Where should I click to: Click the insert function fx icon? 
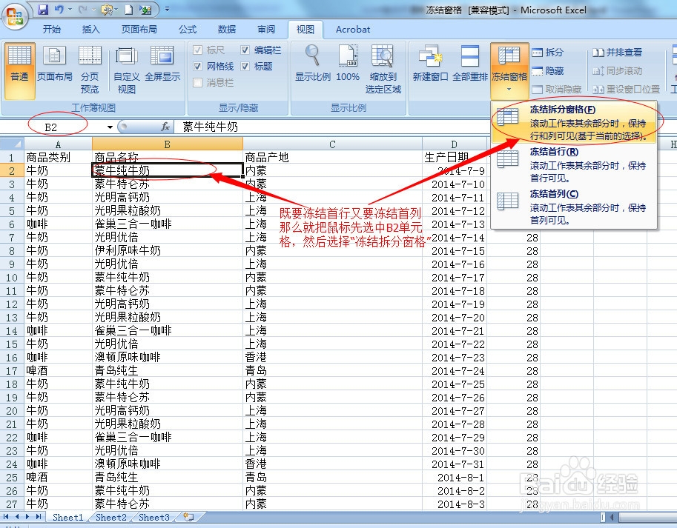point(165,127)
